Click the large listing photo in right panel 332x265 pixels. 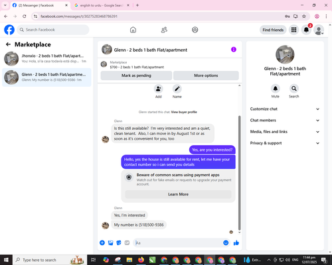pos(285,54)
